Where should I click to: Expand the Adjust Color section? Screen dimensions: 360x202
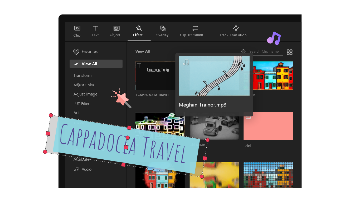tap(84, 85)
